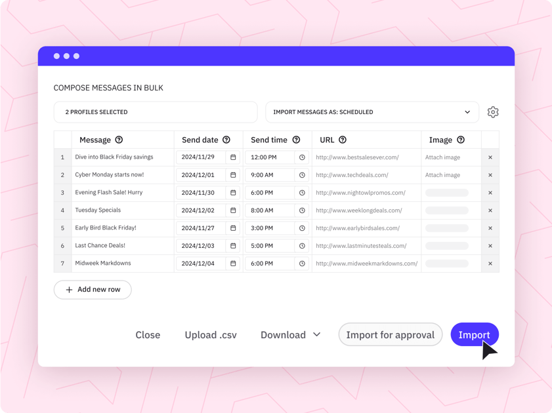Image resolution: width=552 pixels, height=413 pixels.
Task: Click the Send time help icon
Action: coord(297,140)
